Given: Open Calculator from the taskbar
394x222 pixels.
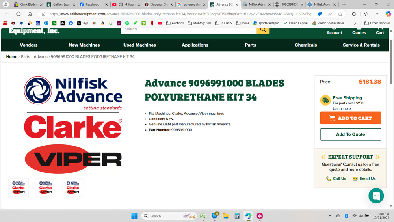Looking at the screenshot, I should click(237, 216).
